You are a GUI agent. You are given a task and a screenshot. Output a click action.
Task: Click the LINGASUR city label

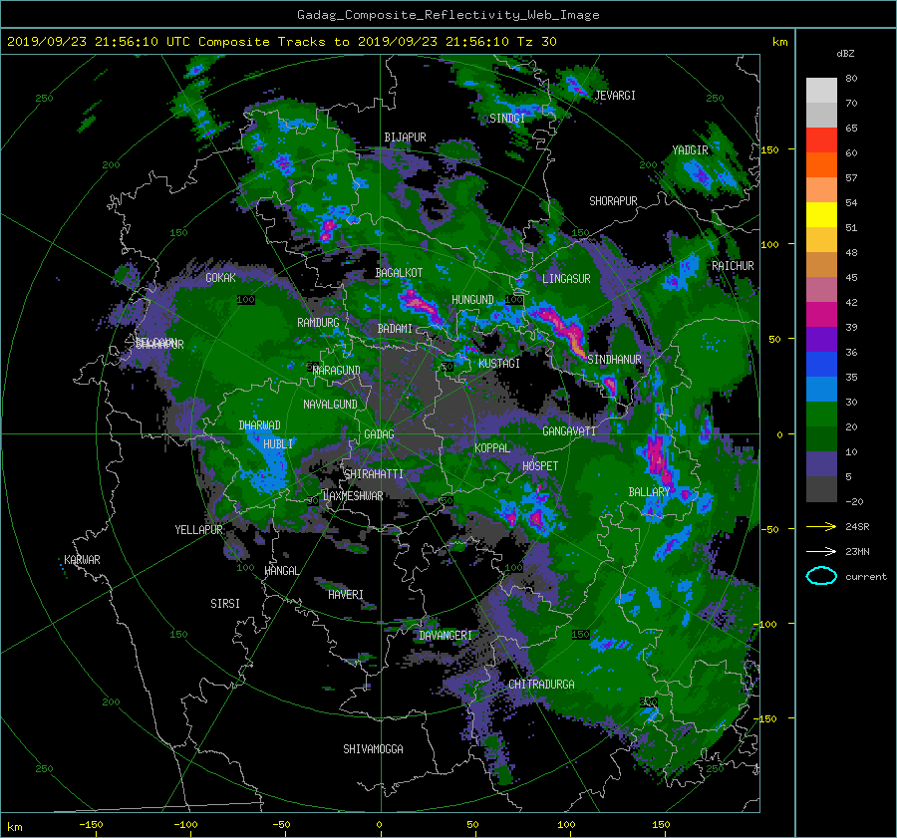coord(566,279)
